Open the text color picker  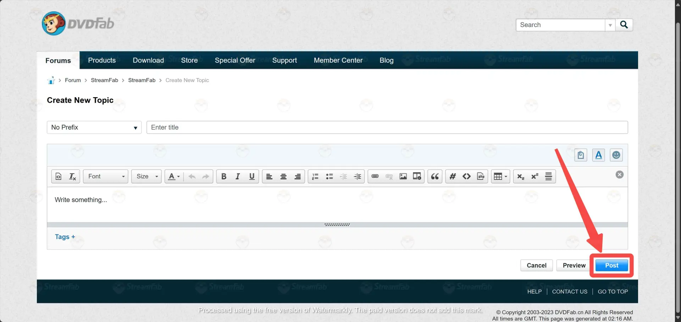174,176
